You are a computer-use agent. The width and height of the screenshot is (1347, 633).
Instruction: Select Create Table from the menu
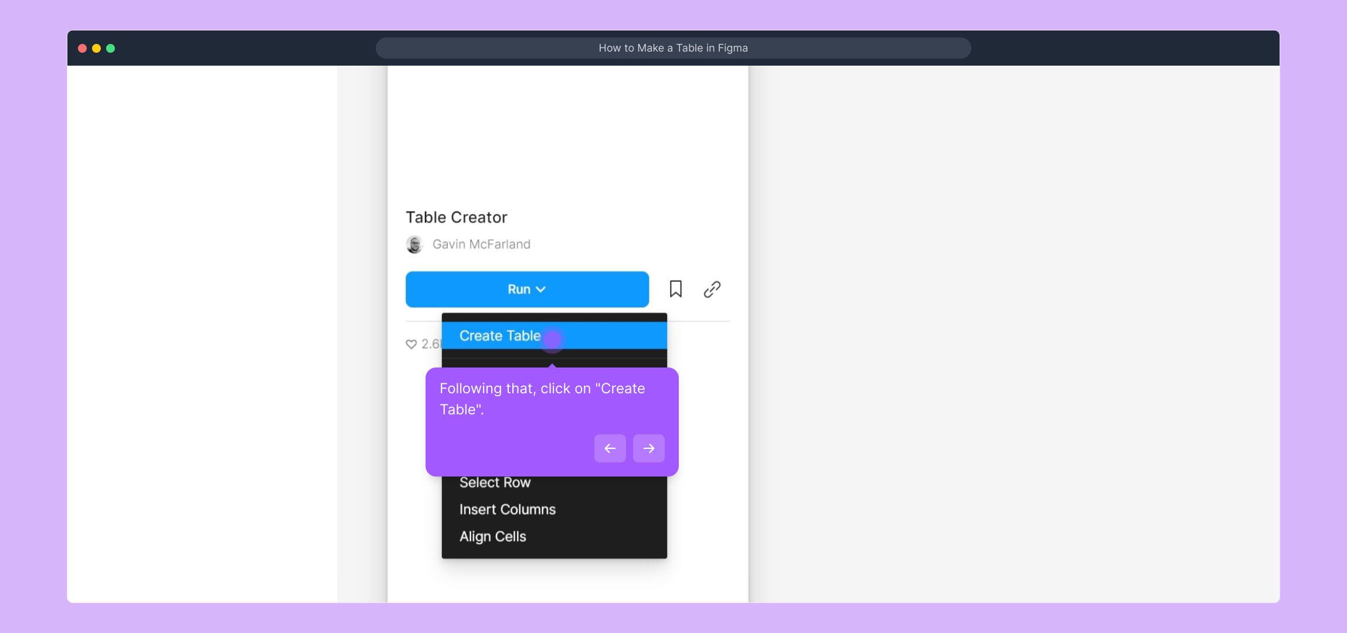point(499,336)
